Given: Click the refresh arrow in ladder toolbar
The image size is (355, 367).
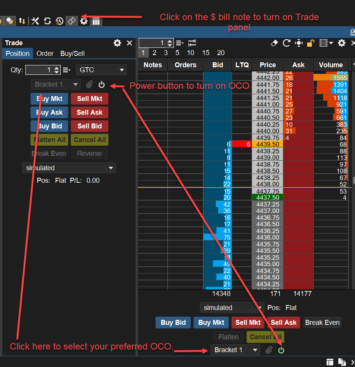Looking at the screenshot, I should (x=286, y=43).
